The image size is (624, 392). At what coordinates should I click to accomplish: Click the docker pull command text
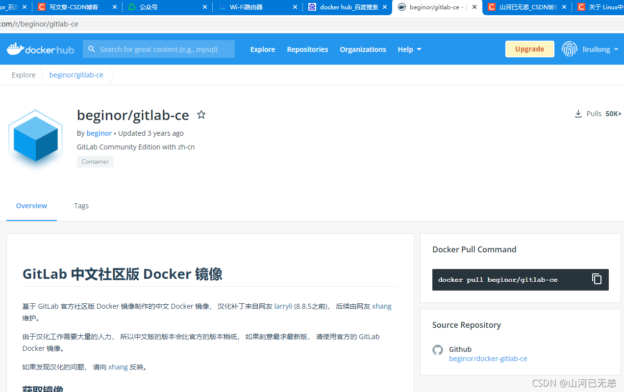tap(498, 280)
